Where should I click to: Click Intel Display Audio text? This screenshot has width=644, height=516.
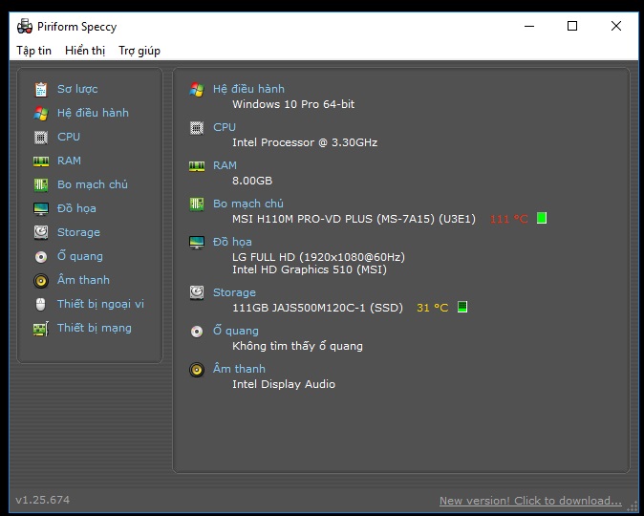pos(284,384)
